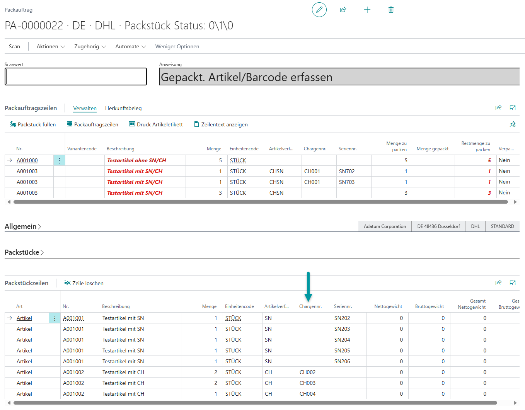The height and width of the screenshot is (410, 525).
Task: Click the pencil edit icon
Action: point(319,10)
